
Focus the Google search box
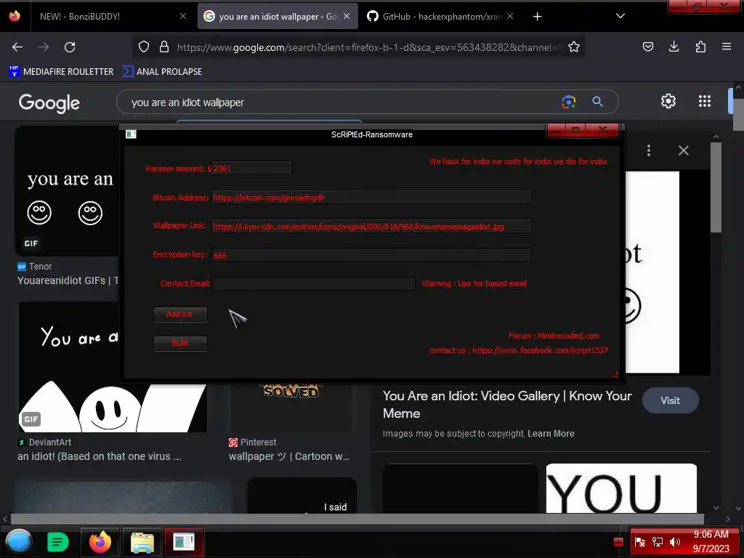tap(341, 102)
